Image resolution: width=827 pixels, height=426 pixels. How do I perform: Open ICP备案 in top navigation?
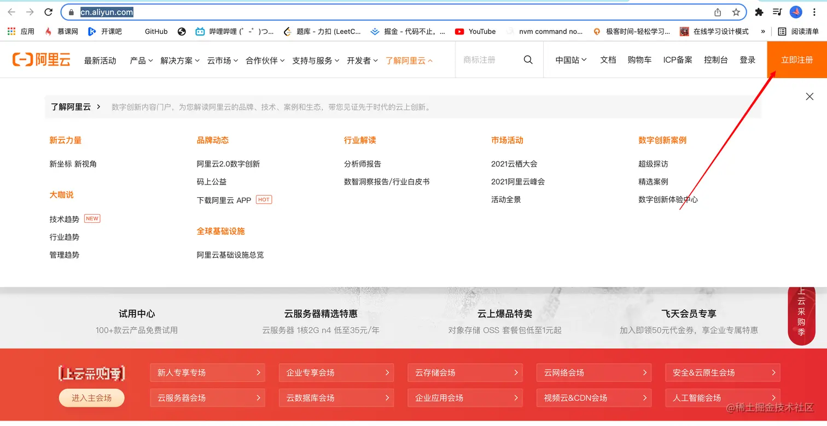[678, 60]
